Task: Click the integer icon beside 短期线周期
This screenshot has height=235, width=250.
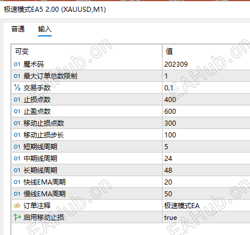Action: 17,147
